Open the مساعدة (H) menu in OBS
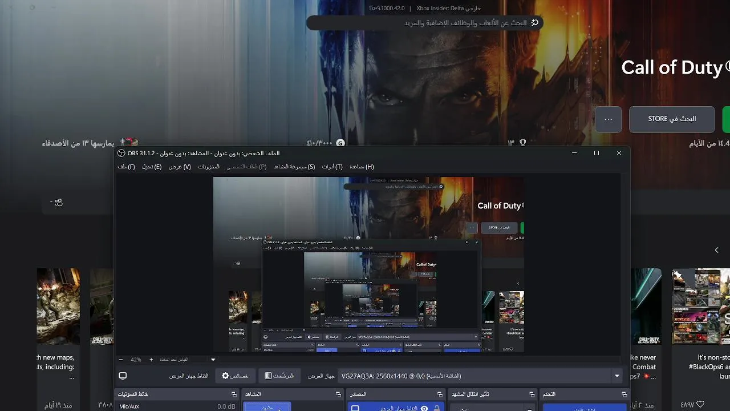 click(362, 167)
